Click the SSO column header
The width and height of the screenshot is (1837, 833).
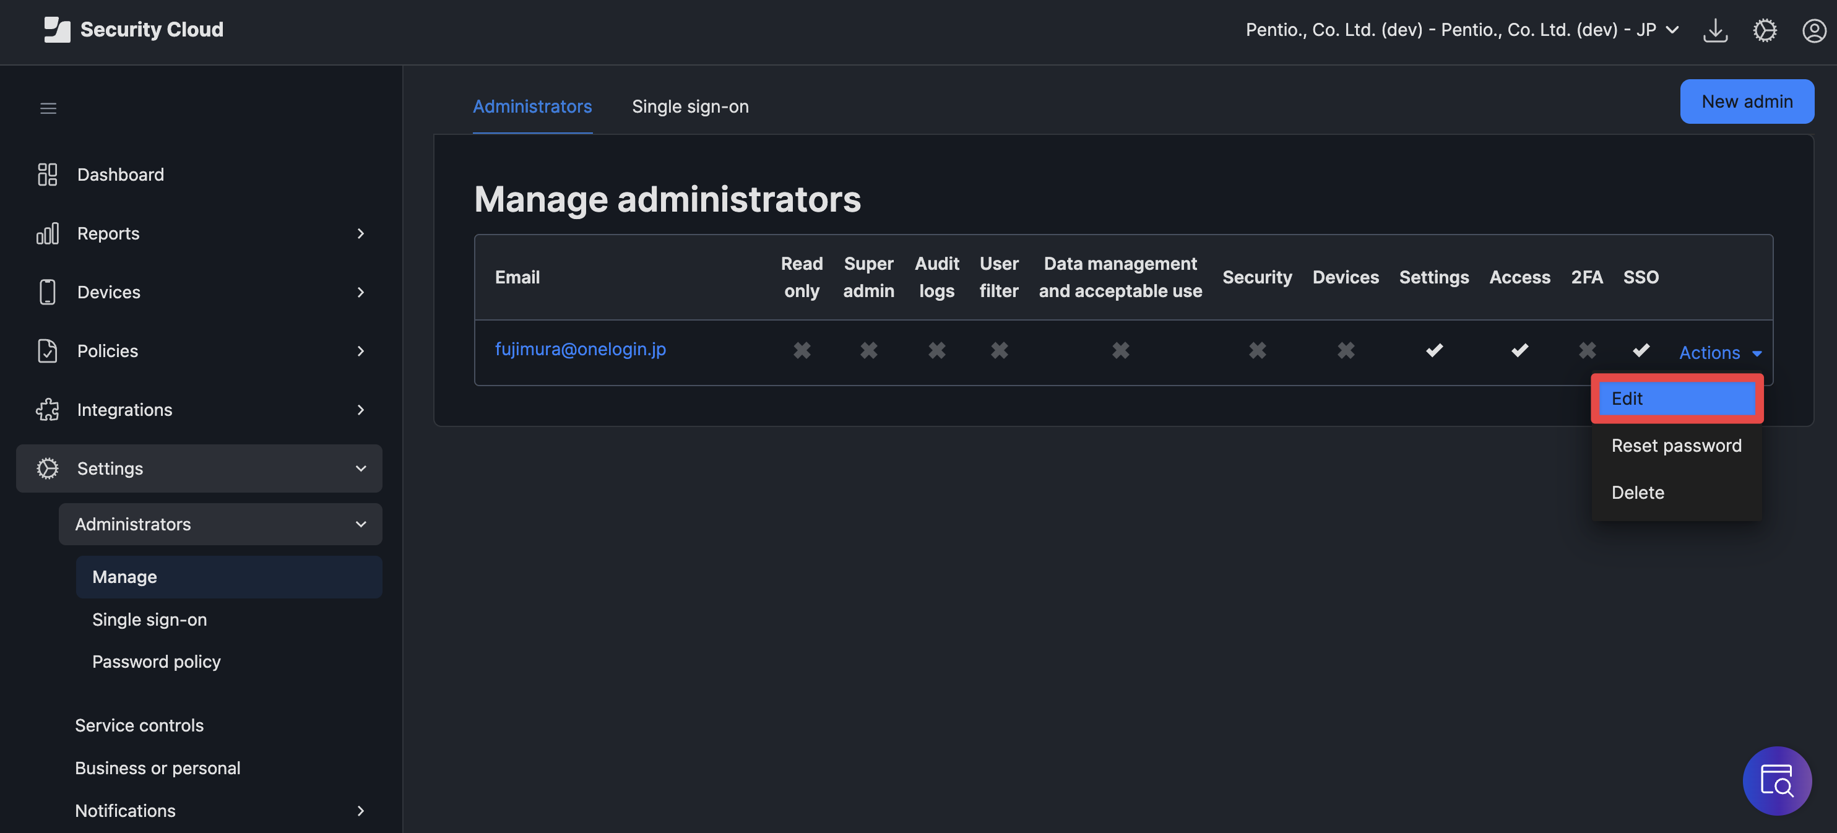[x=1641, y=277]
